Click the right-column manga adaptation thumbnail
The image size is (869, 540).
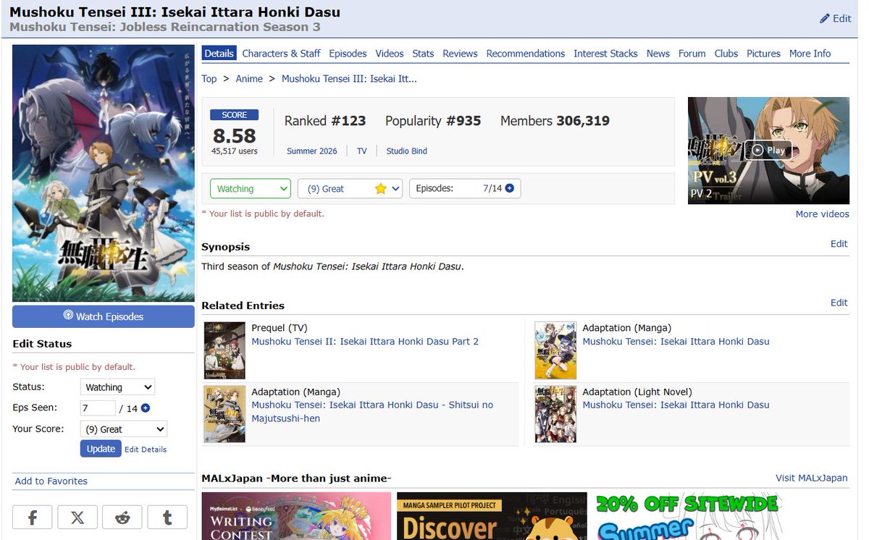tap(555, 350)
